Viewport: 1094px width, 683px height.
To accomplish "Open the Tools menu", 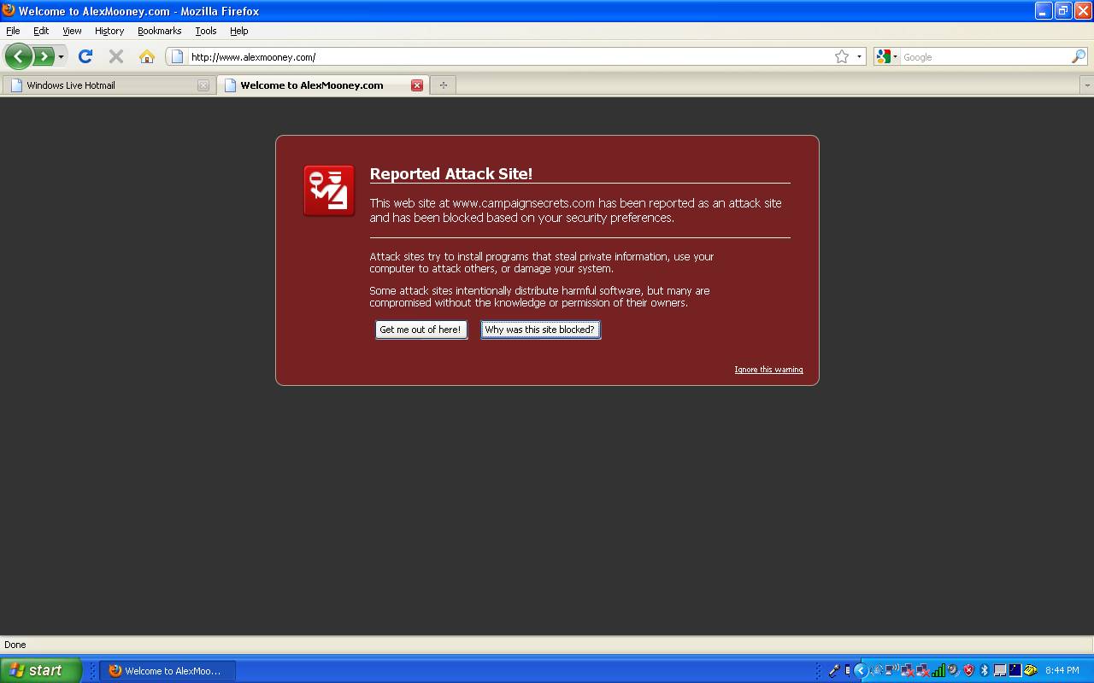I will click(x=206, y=31).
